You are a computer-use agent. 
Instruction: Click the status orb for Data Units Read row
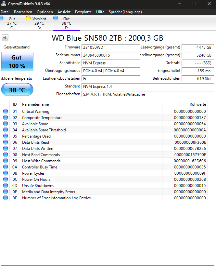(6, 142)
